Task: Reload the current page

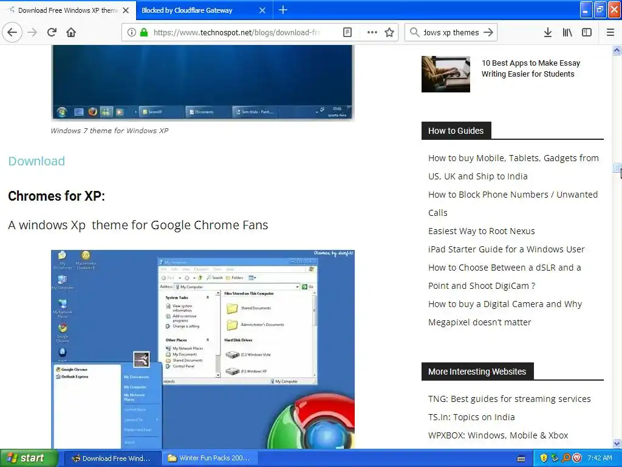Action: tap(52, 32)
